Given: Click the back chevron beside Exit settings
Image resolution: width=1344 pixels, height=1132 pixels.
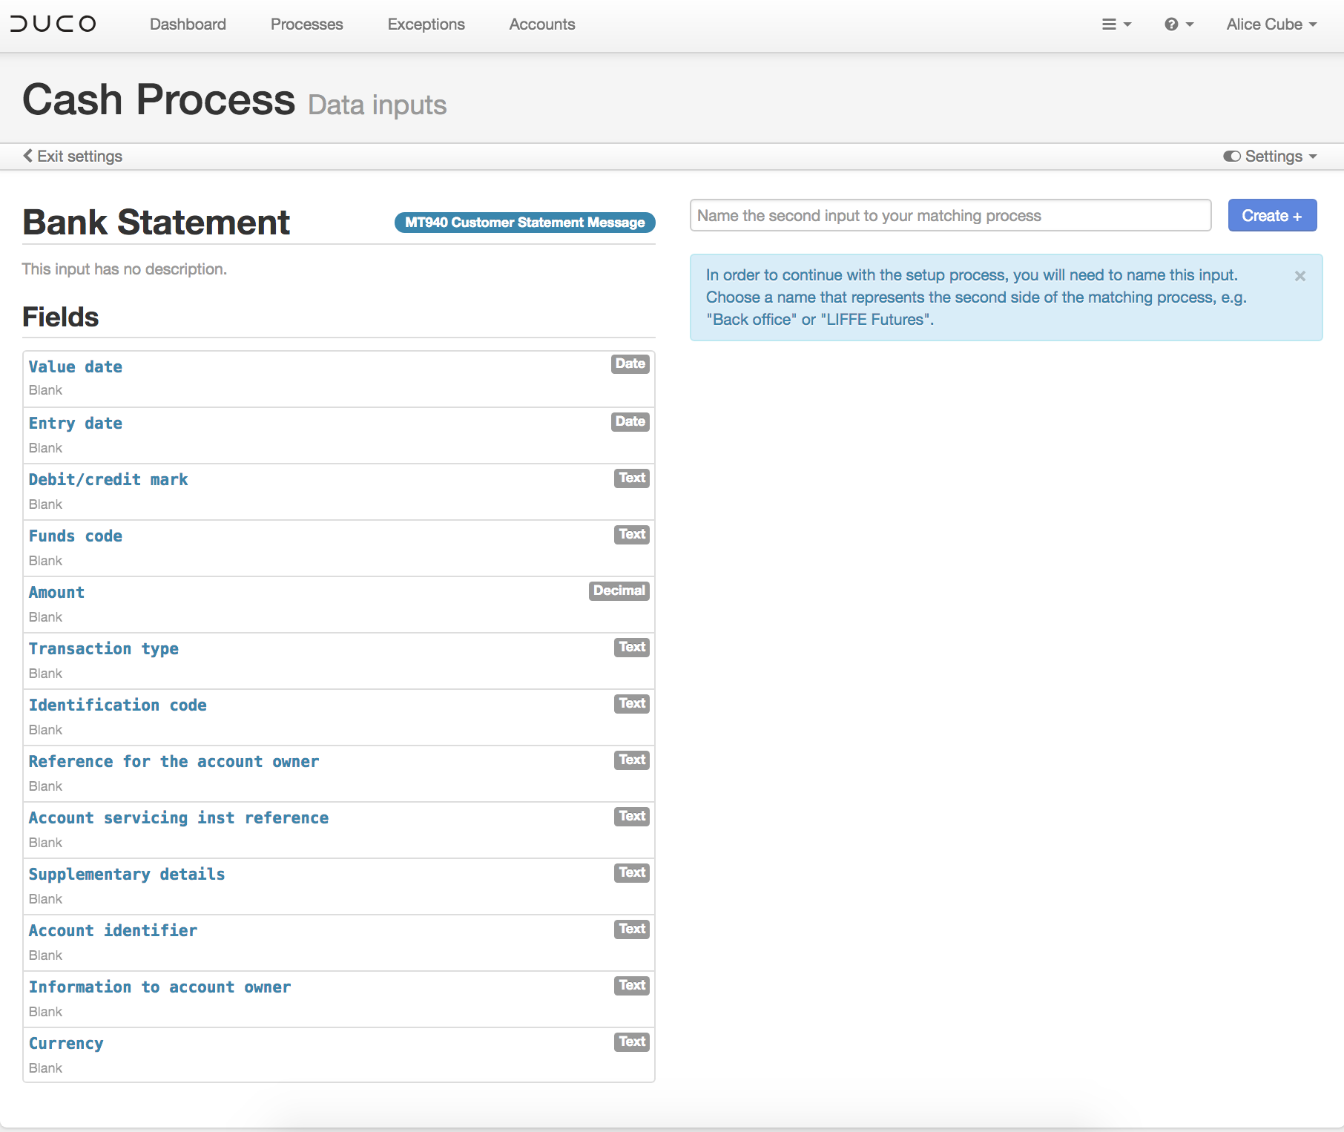Looking at the screenshot, I should coord(27,156).
